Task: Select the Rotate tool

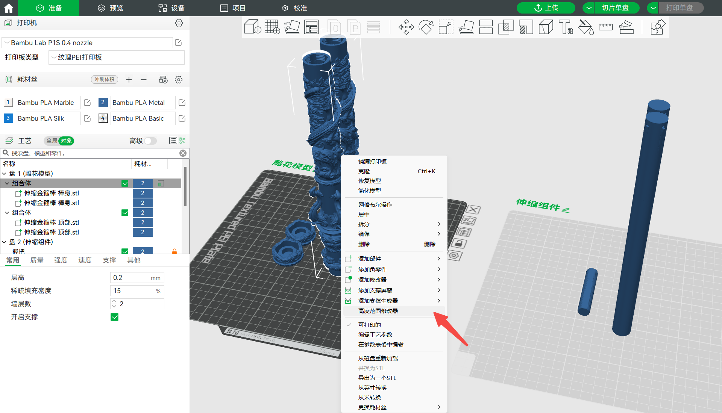Action: (x=426, y=27)
